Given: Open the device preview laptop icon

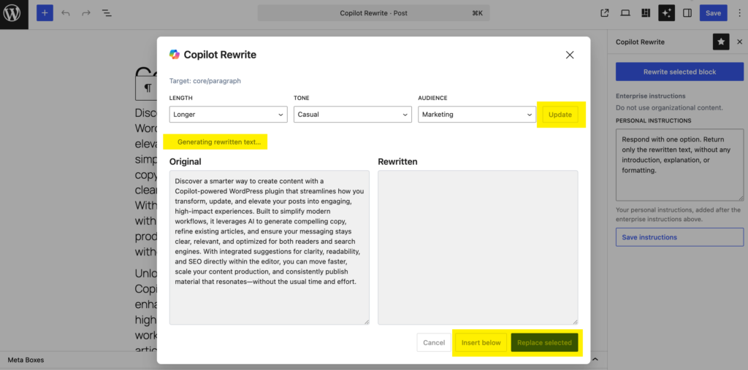Looking at the screenshot, I should [x=625, y=13].
